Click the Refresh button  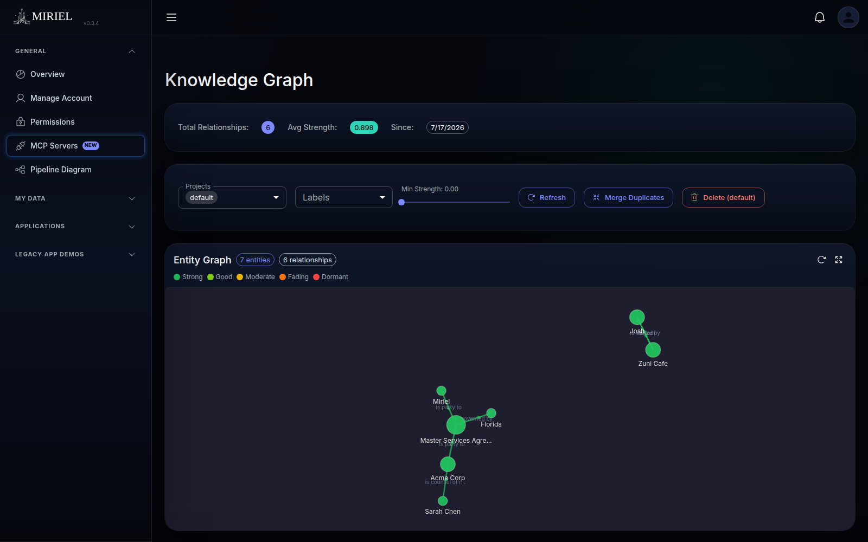[x=547, y=197]
